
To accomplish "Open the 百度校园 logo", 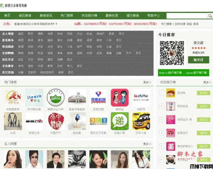I will 98,98.
